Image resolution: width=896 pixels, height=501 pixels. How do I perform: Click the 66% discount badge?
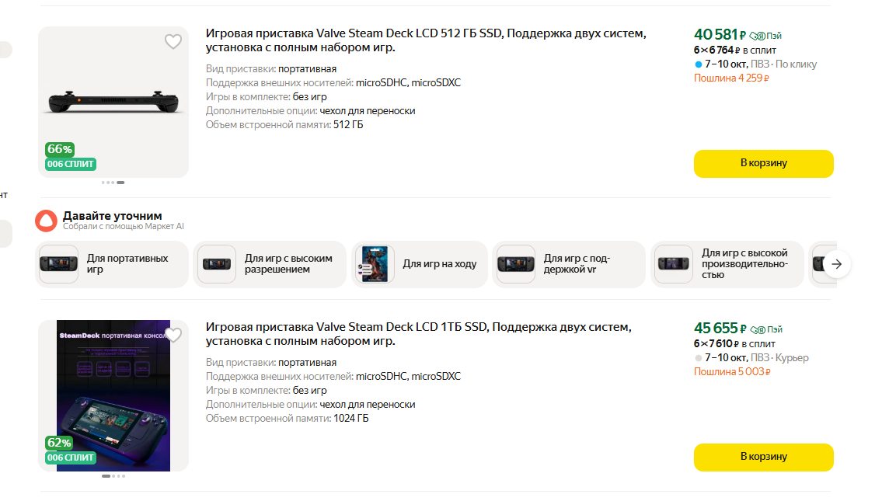(60, 149)
